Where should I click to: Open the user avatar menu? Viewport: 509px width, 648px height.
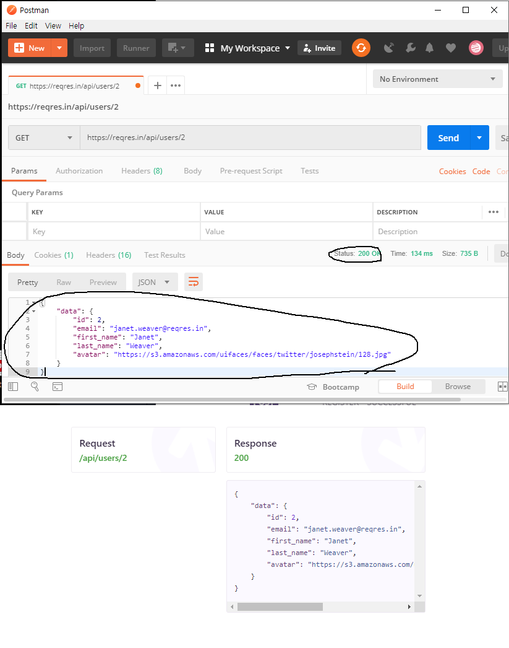tap(476, 48)
